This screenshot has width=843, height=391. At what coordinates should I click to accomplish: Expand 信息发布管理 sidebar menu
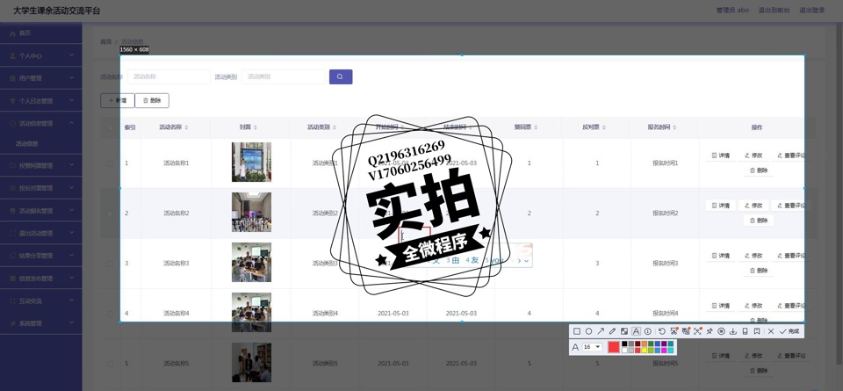(x=41, y=279)
